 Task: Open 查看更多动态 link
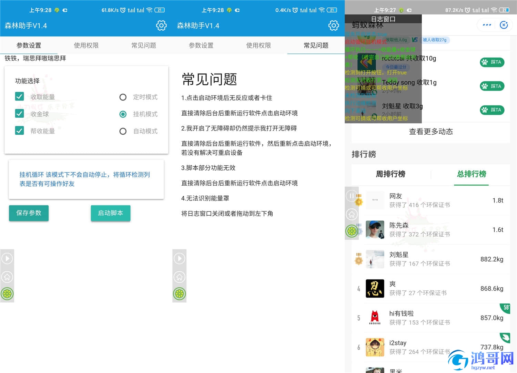(431, 131)
